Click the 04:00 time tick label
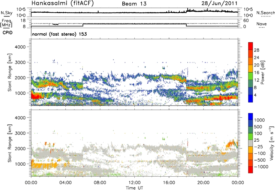Image resolution: width=275 pixels, height=190 pixels. [65, 183]
